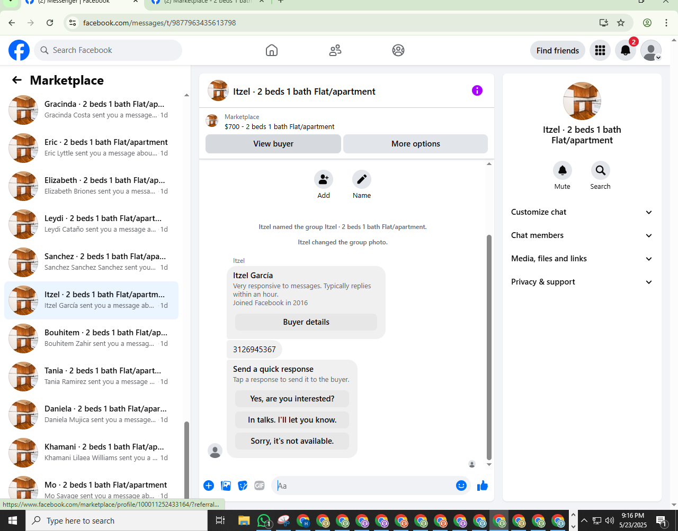Click the address bar URL

(159, 23)
